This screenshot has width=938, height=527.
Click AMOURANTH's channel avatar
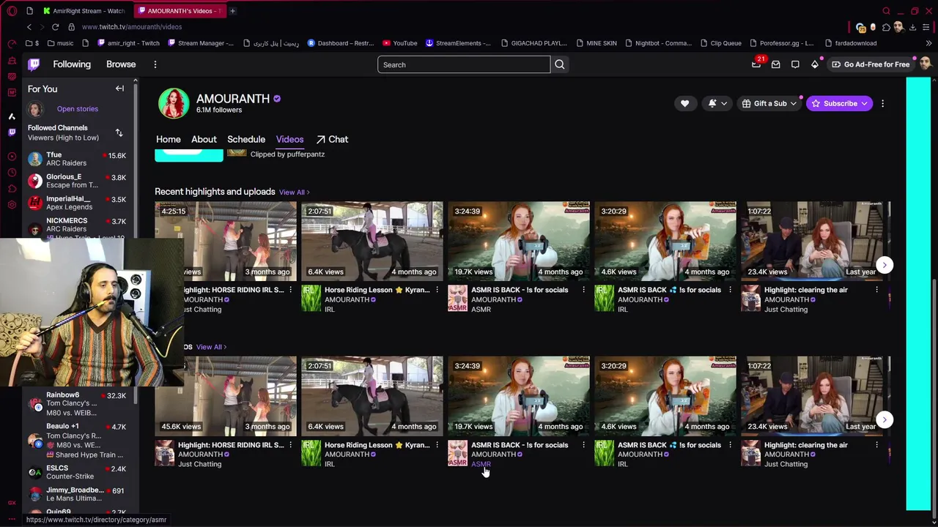[x=174, y=103]
